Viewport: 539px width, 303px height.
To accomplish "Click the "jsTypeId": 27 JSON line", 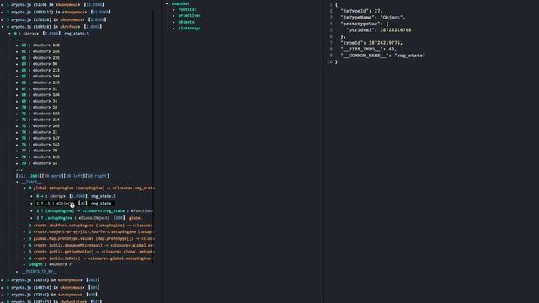I will pyautogui.click(x=361, y=11).
